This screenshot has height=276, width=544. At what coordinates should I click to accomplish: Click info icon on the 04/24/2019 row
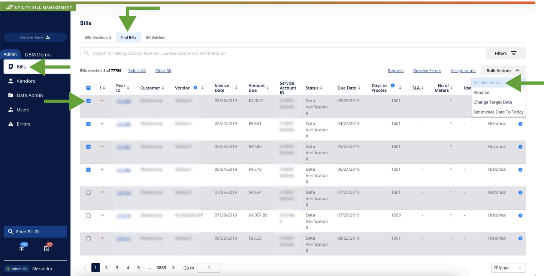tap(520, 124)
